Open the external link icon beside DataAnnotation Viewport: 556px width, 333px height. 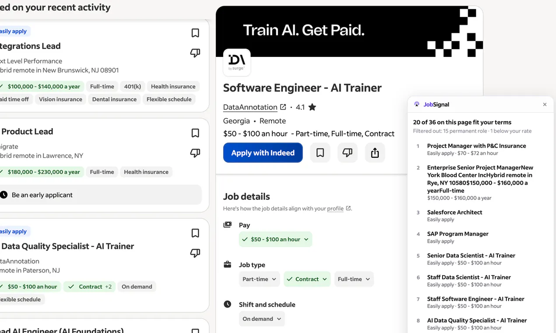coord(283,107)
